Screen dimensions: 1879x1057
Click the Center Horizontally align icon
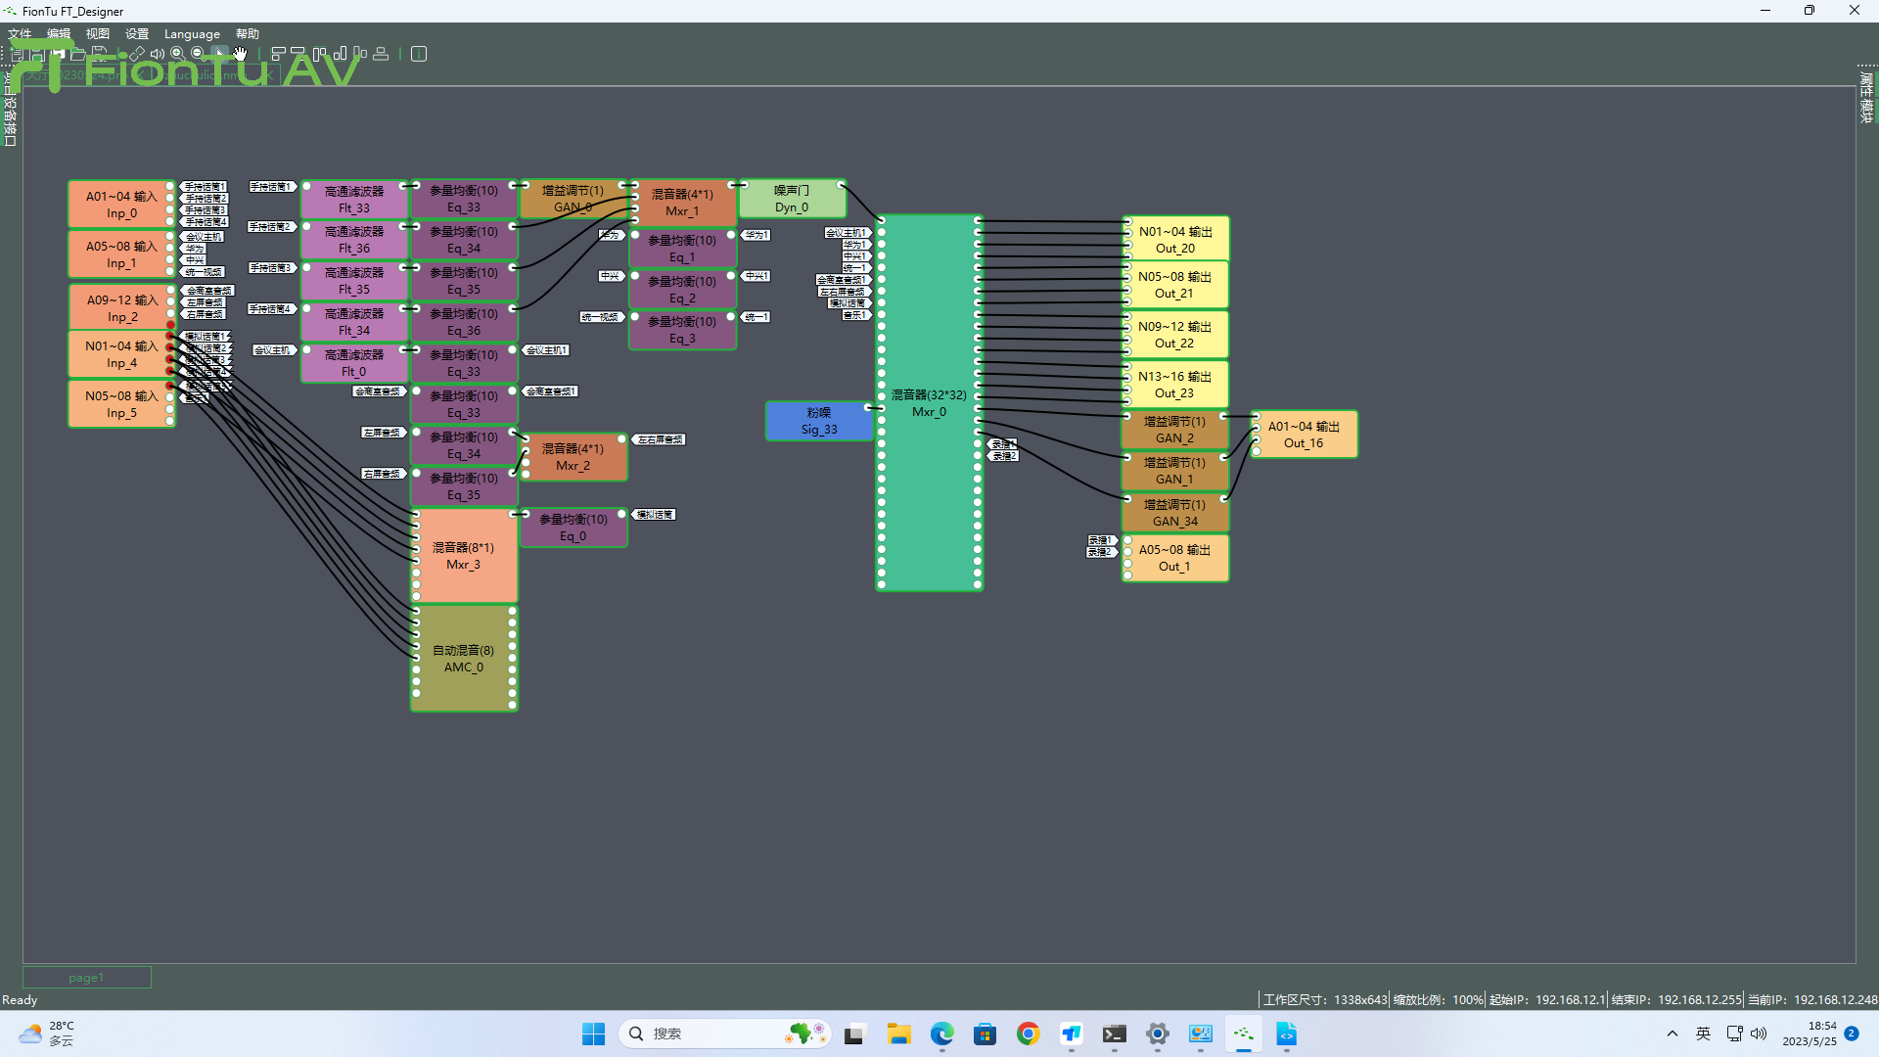pyautogui.click(x=381, y=54)
